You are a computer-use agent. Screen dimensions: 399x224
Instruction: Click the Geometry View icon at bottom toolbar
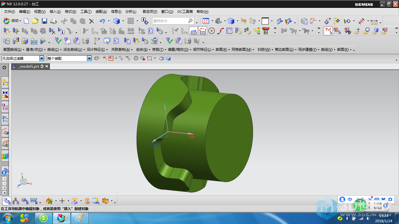25,201
